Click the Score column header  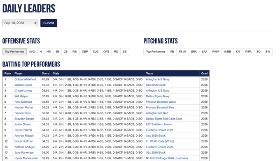click(x=46, y=74)
